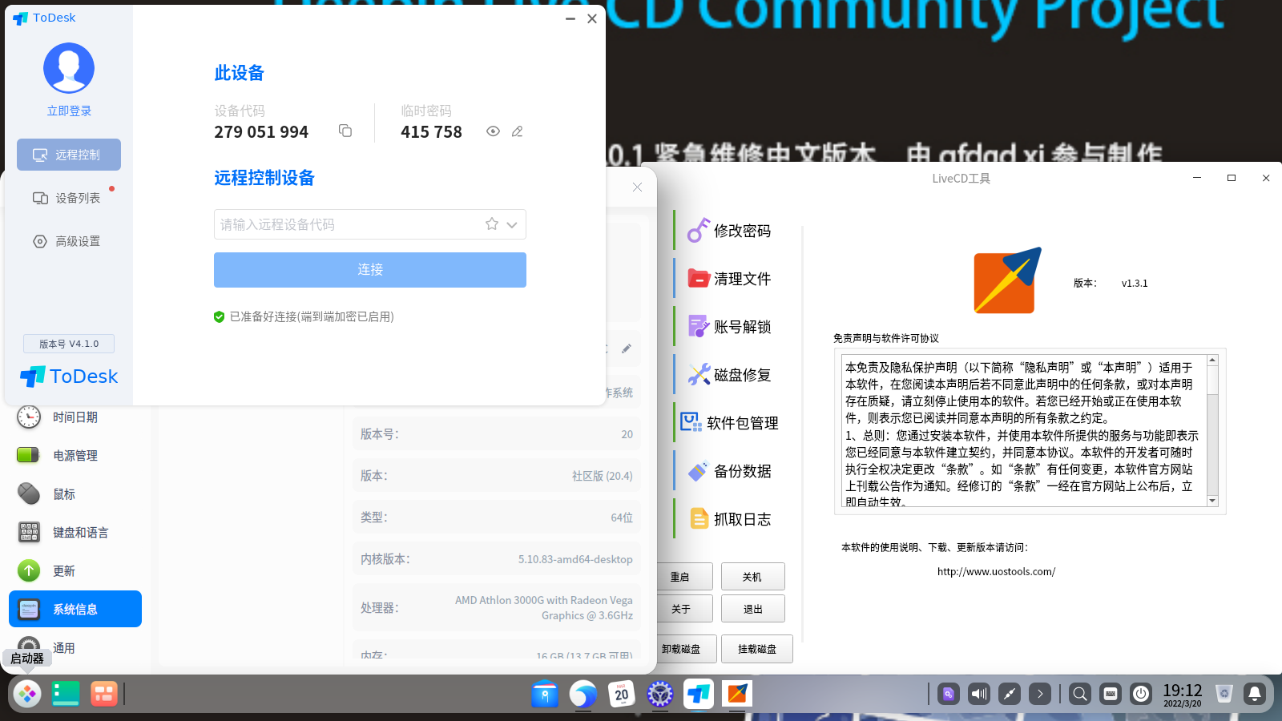Open the trash icon in dock

[x=1224, y=694]
